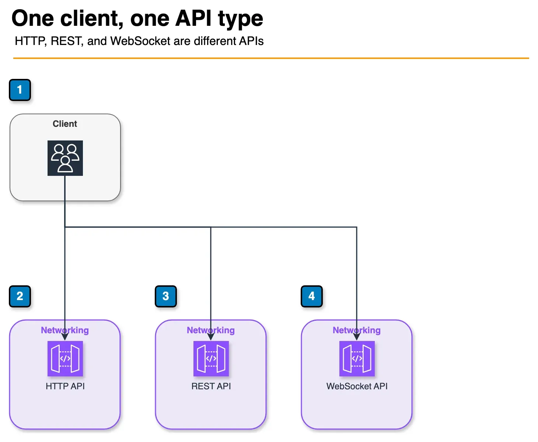Click the 'HTTP API' label
Viewport: 538px width, 442px height.
[65, 386]
